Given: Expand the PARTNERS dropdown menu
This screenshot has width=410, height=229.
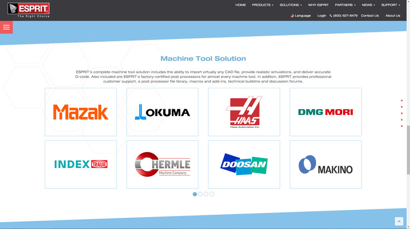Looking at the screenshot, I should [345, 5].
